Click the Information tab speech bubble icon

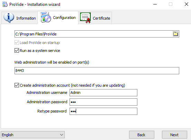[x=9, y=18]
